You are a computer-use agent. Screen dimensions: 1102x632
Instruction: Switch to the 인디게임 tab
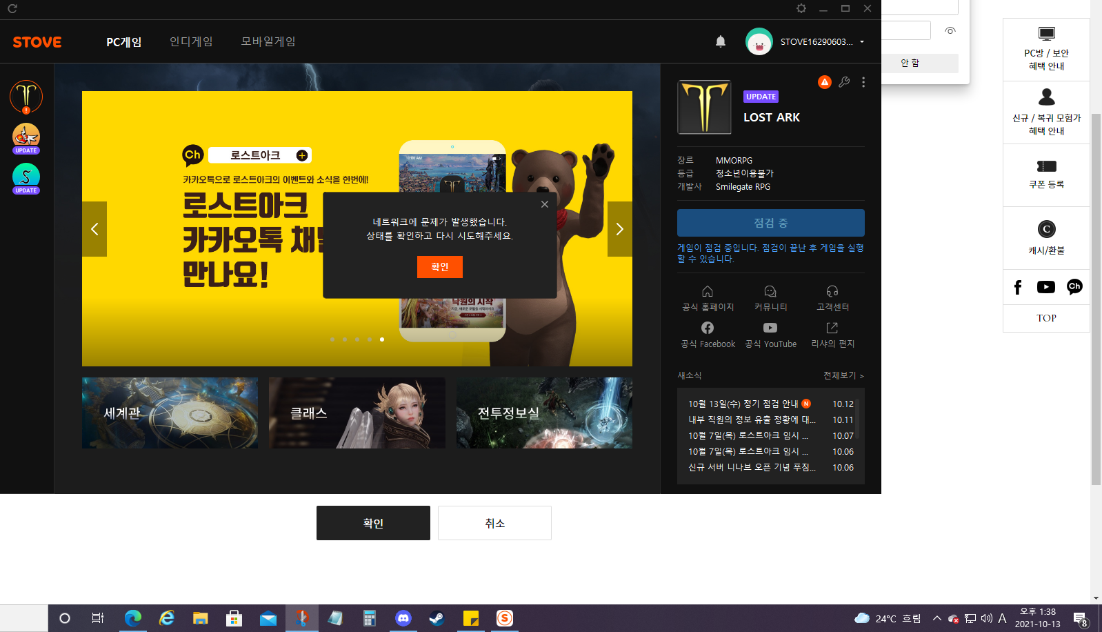[191, 41]
